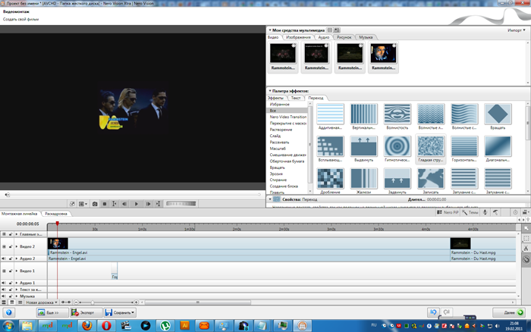The image size is (531, 332).
Task: Click the clock icon in timeline toolbar
Action: [x=515, y=212]
